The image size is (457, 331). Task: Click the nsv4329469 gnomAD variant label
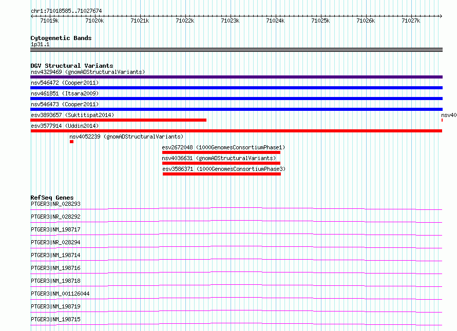(88, 72)
